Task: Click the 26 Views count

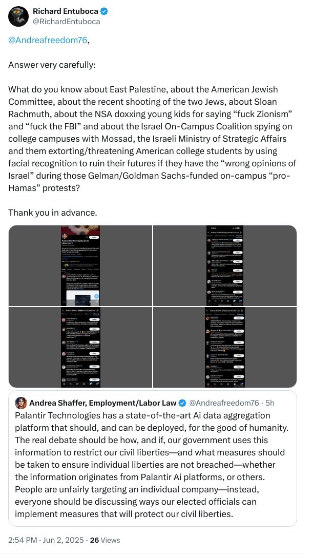Action: 105,540
